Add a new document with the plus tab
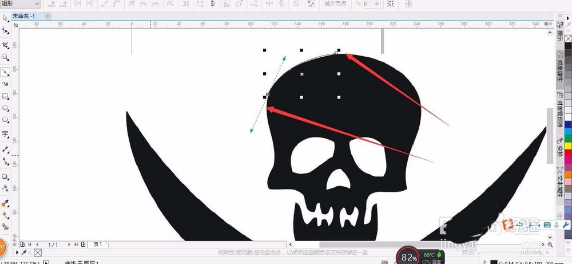Viewport: 572px width, 264px height. pos(47,15)
